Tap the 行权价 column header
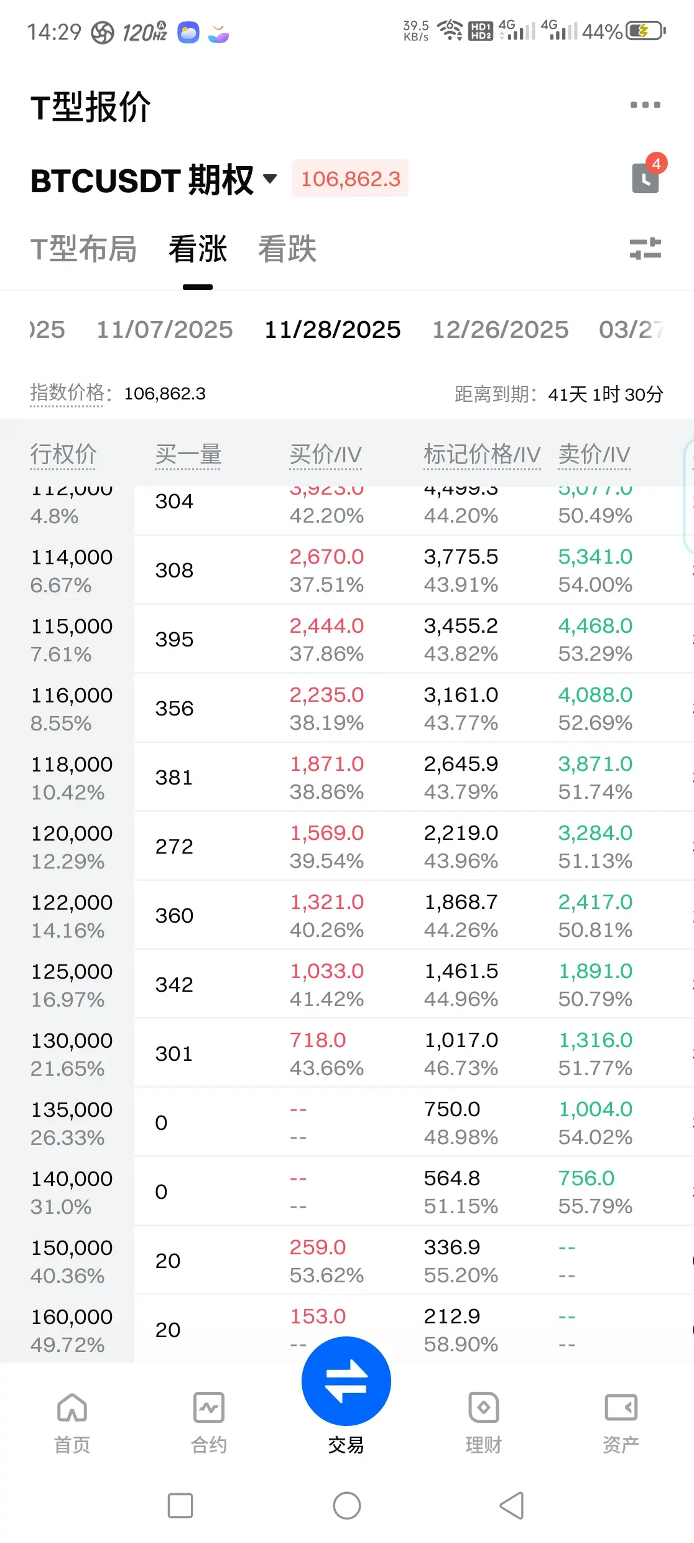Image resolution: width=694 pixels, height=1543 pixels. pos(63,454)
